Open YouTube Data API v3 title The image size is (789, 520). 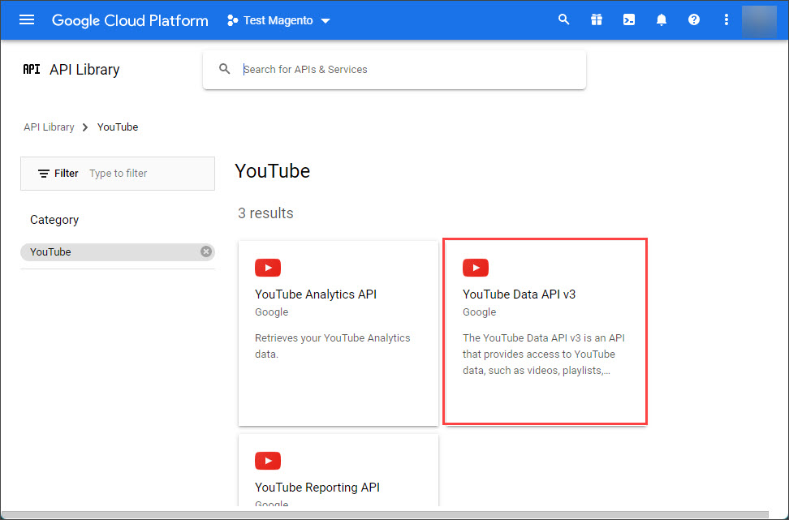[x=519, y=294]
